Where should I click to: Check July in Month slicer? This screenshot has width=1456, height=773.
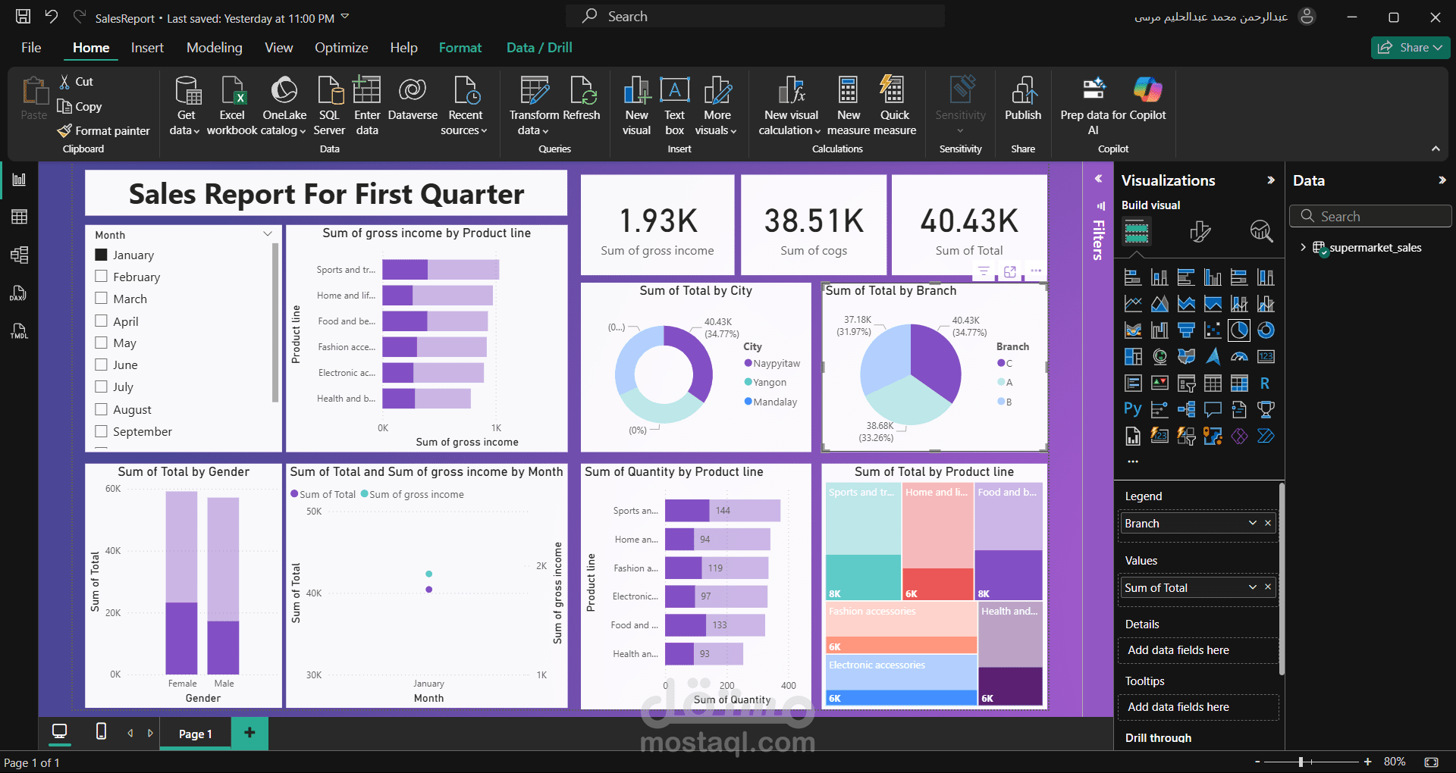coord(101,386)
